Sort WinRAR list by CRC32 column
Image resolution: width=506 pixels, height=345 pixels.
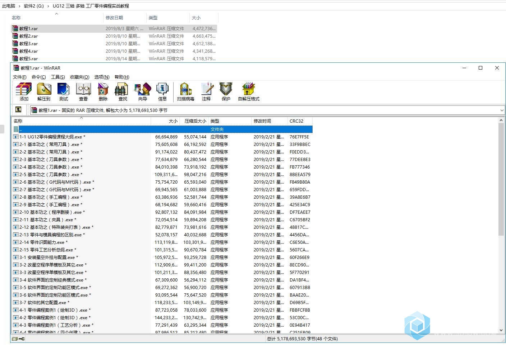[300, 121]
